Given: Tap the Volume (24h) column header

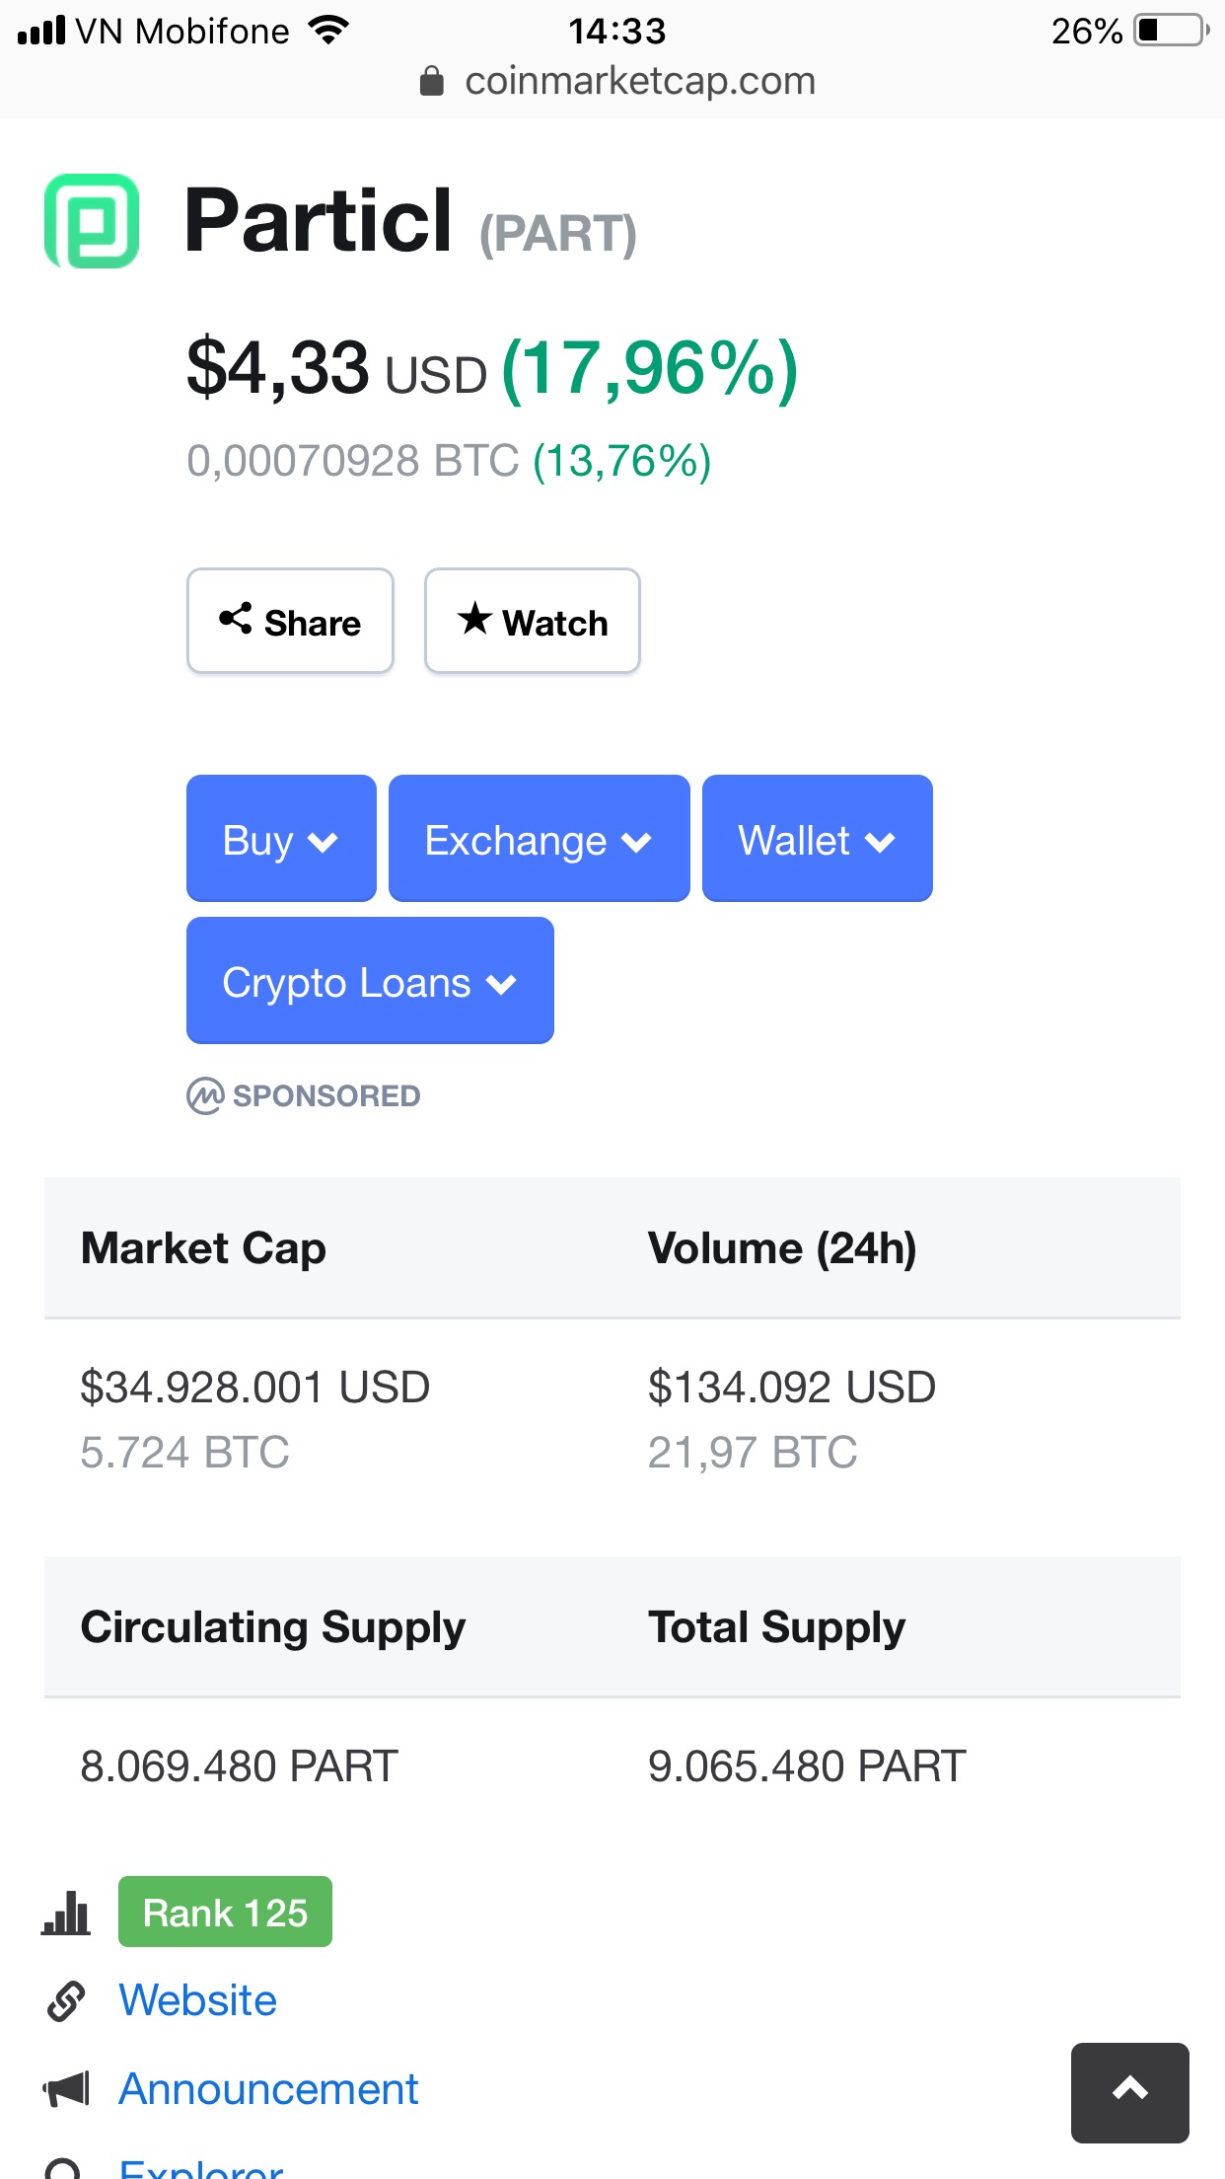Looking at the screenshot, I should 782,1248.
